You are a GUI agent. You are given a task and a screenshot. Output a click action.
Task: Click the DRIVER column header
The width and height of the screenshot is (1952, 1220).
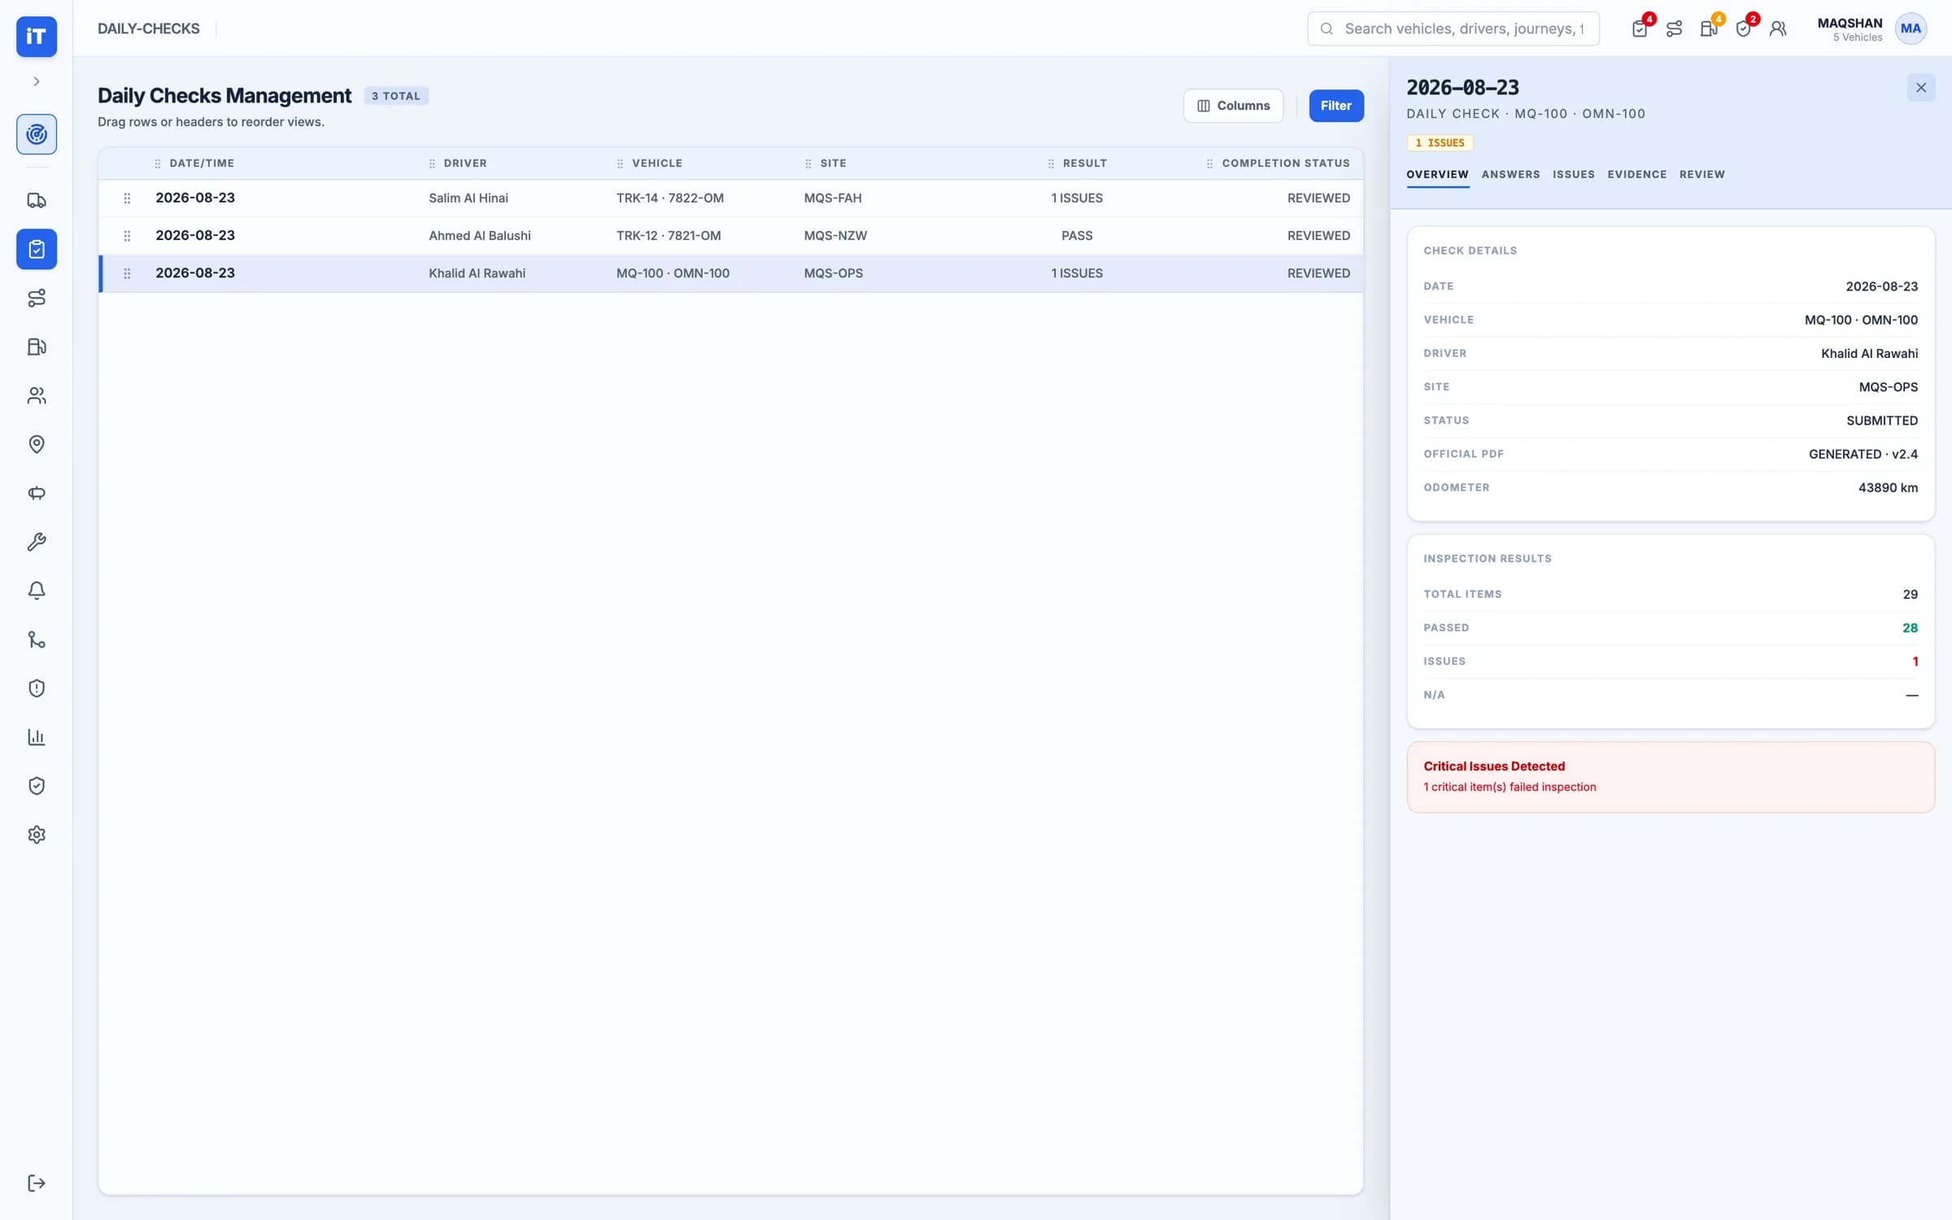(465, 163)
